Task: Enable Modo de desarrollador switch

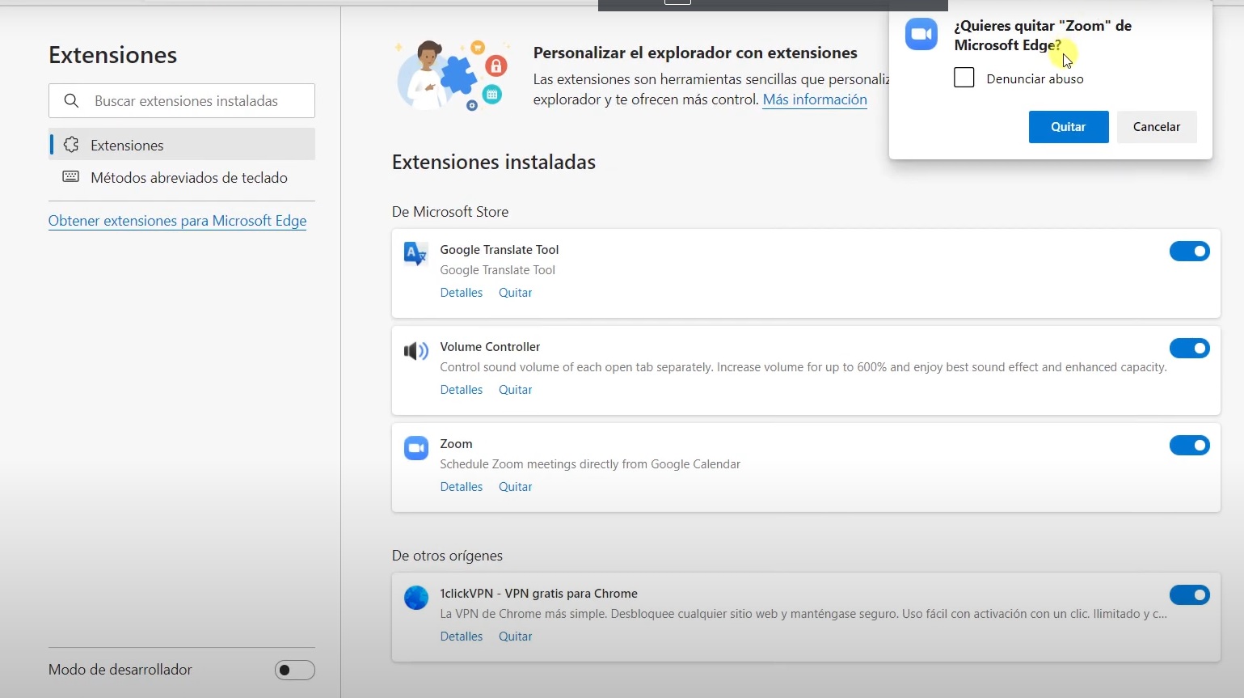Action: point(294,670)
